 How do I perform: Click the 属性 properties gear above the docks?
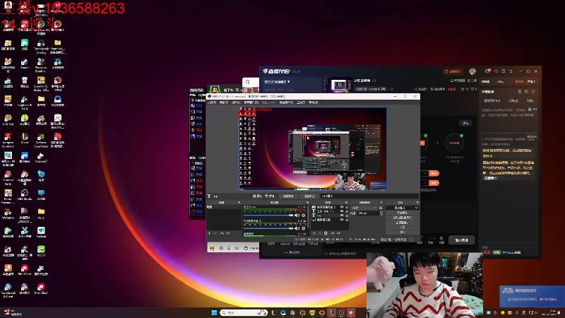[257, 196]
